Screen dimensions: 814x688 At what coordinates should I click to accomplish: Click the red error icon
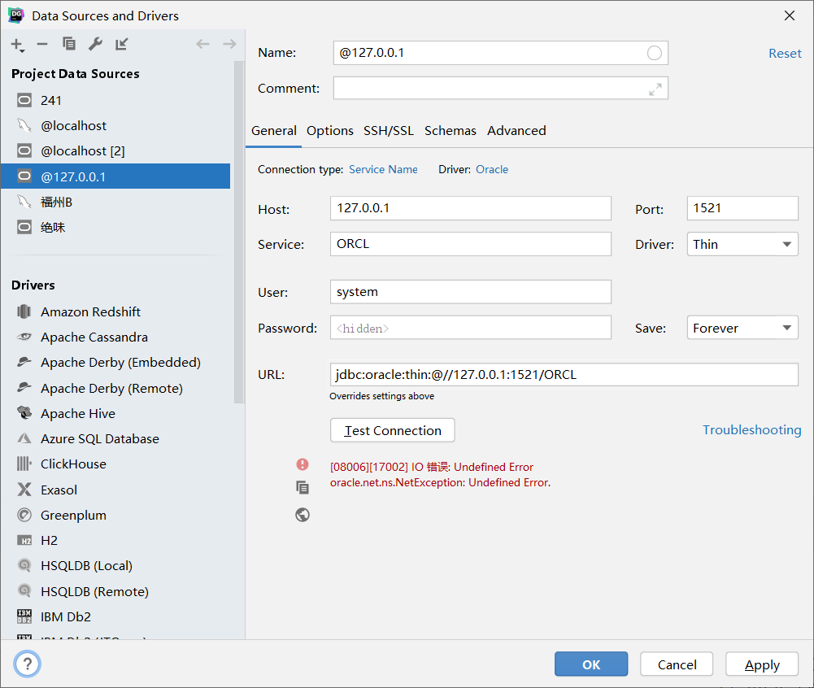tap(303, 464)
